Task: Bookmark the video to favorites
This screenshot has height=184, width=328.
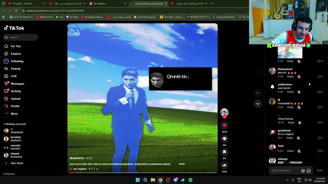Action: (224, 152)
